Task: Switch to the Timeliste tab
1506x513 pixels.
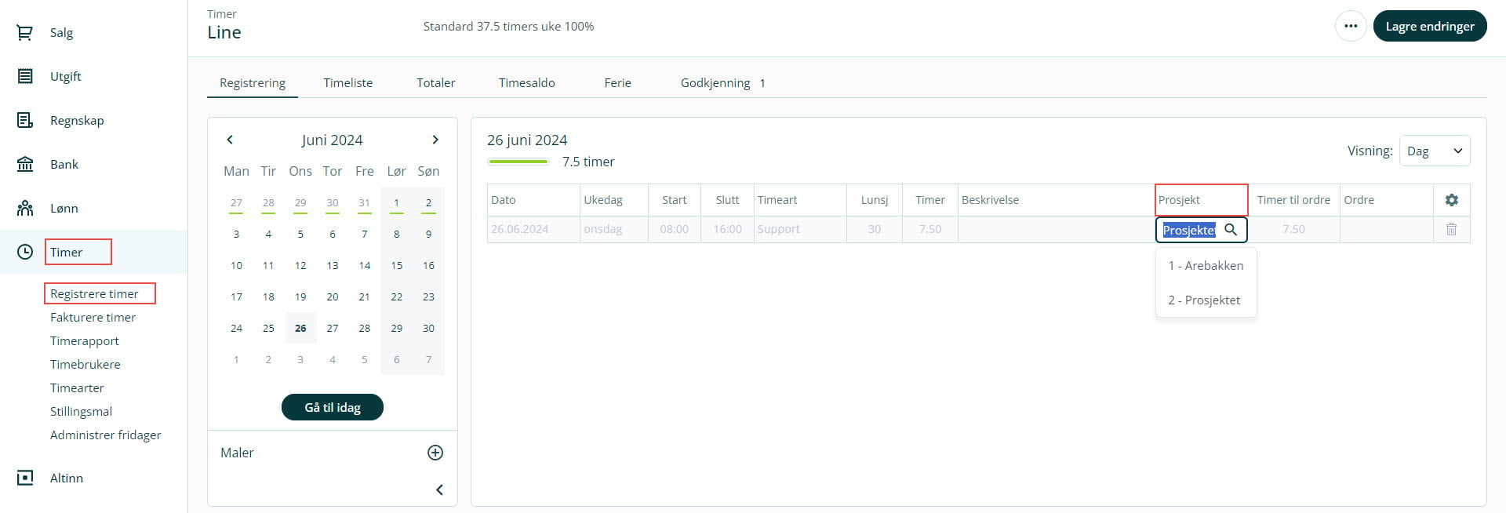Action: coord(348,82)
